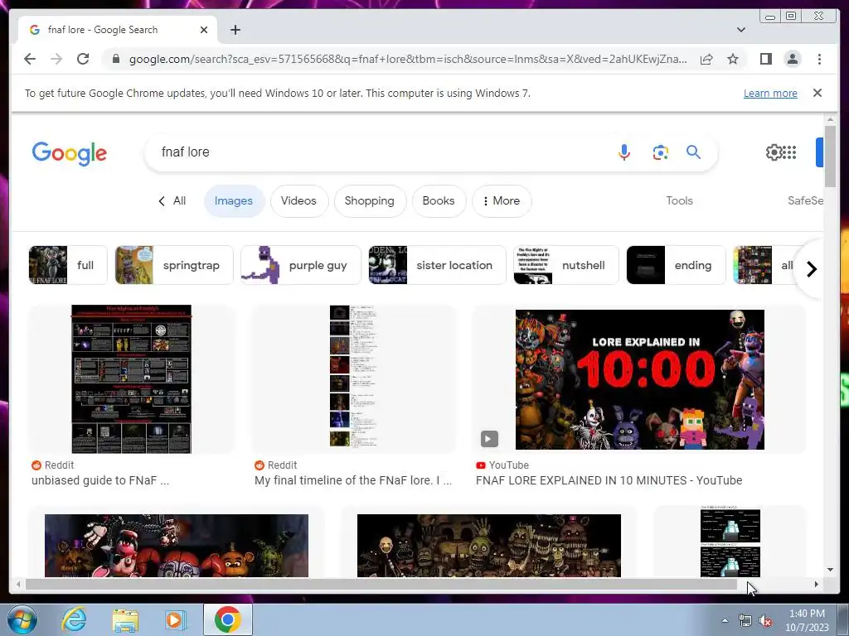Click the video play badge on YouTube result
Screen dimensions: 849x636
[489, 439]
